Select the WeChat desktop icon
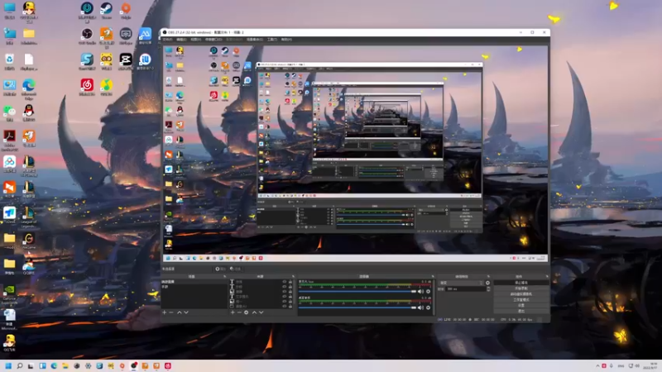This screenshot has height=372, width=662. tap(9, 113)
